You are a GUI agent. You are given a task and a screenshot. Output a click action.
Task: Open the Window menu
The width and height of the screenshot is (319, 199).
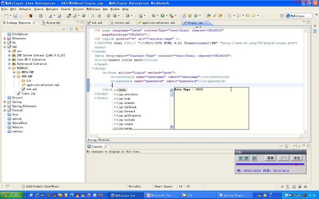point(115,9)
